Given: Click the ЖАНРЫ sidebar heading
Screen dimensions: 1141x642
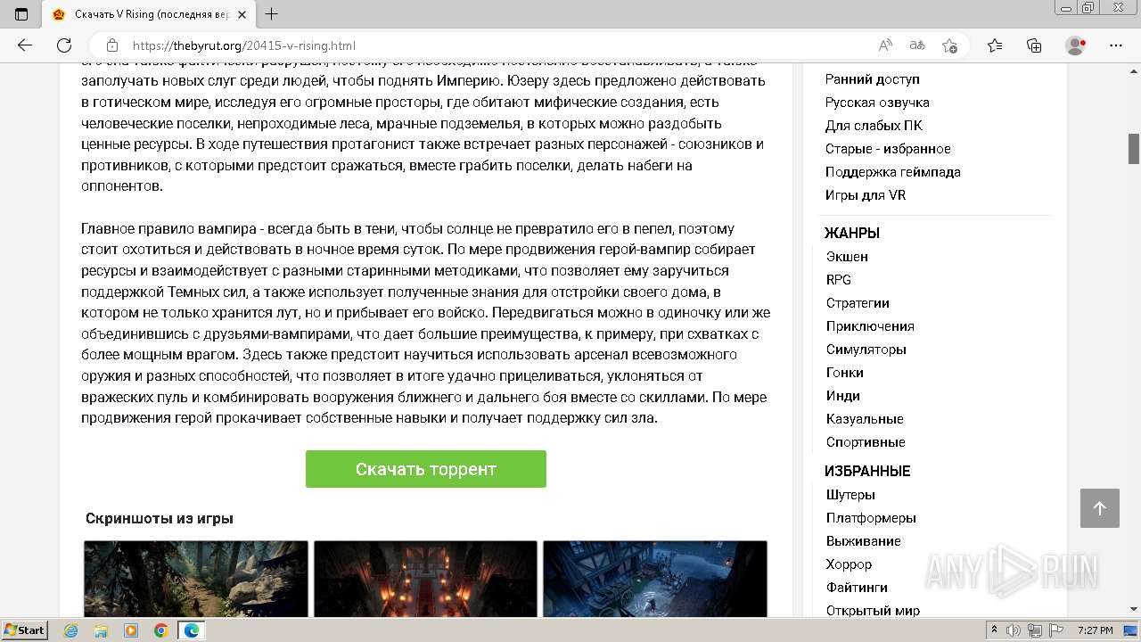Looking at the screenshot, I should [x=852, y=234].
